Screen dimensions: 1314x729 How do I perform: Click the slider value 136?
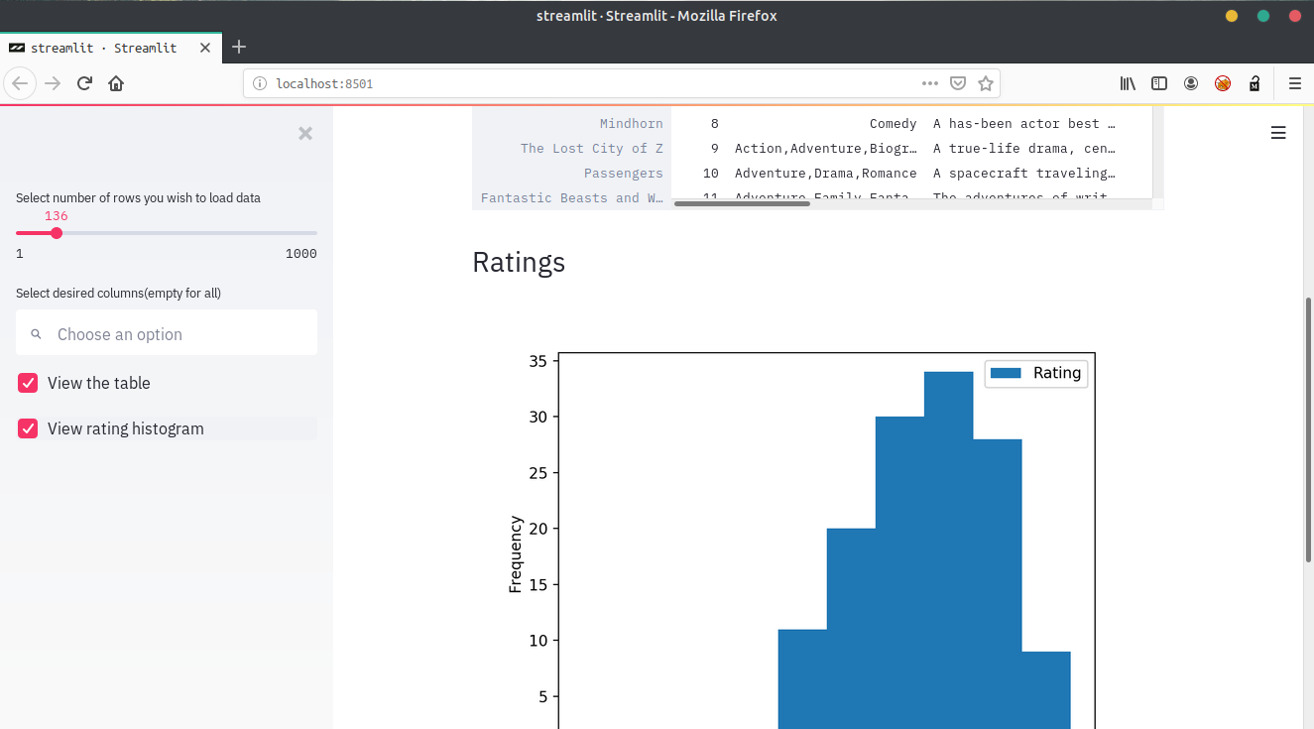[57, 216]
